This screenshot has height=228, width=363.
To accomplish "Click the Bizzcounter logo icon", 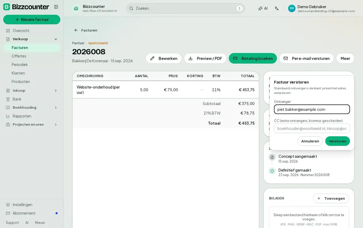I will [7, 7].
